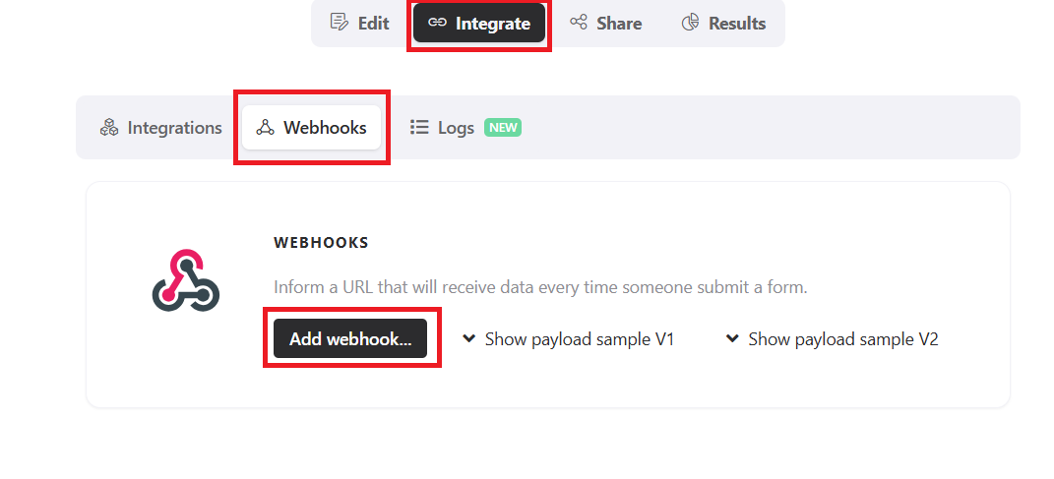
Task: Click the Show payload sample V2 link
Action: [843, 339]
